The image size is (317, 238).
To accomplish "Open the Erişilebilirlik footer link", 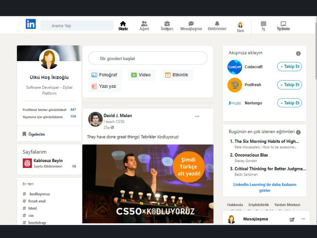I will tap(258, 205).
